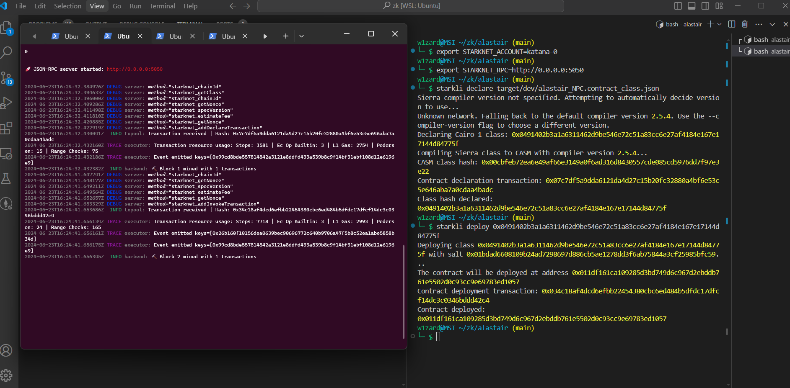
Task: Click the bash - alastair terminal label
Action: 679,24
